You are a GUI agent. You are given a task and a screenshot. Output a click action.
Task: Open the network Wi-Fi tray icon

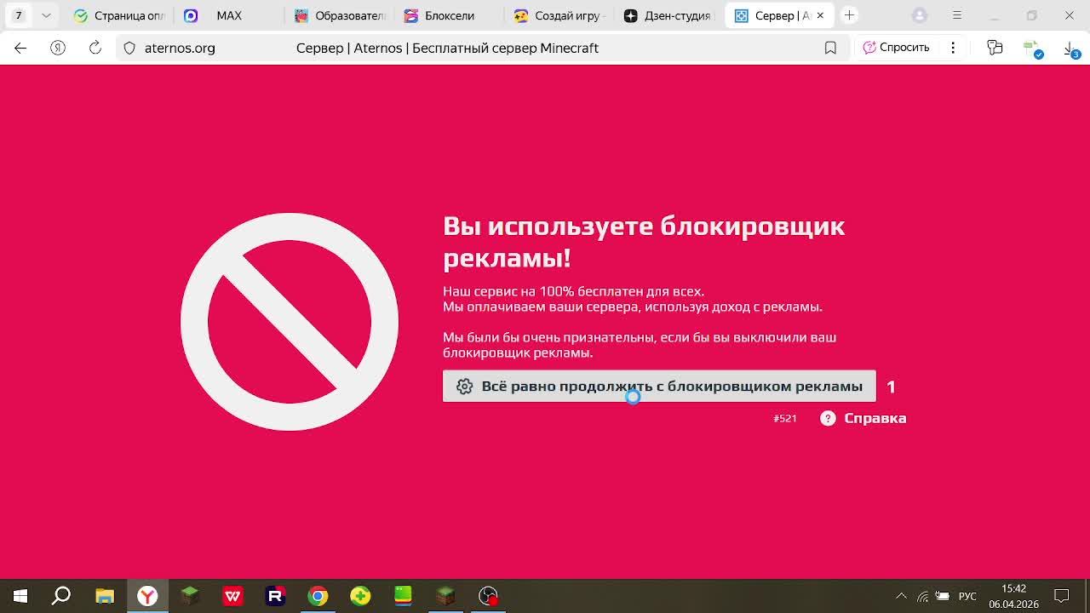[922, 596]
